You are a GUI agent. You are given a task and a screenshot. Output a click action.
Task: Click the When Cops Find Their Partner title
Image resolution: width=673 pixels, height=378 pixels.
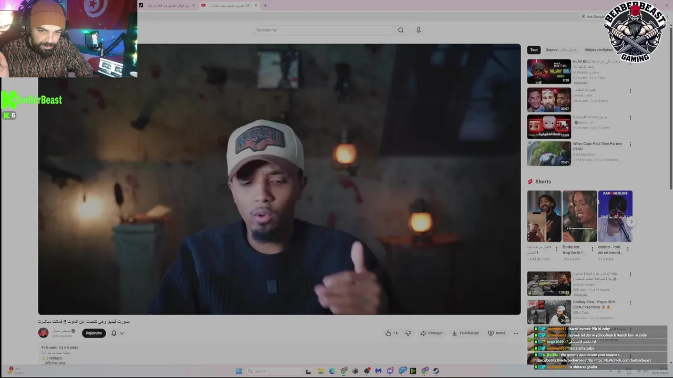click(x=597, y=146)
